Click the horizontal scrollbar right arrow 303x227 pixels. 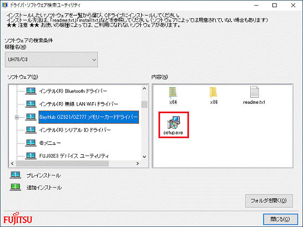(137, 163)
